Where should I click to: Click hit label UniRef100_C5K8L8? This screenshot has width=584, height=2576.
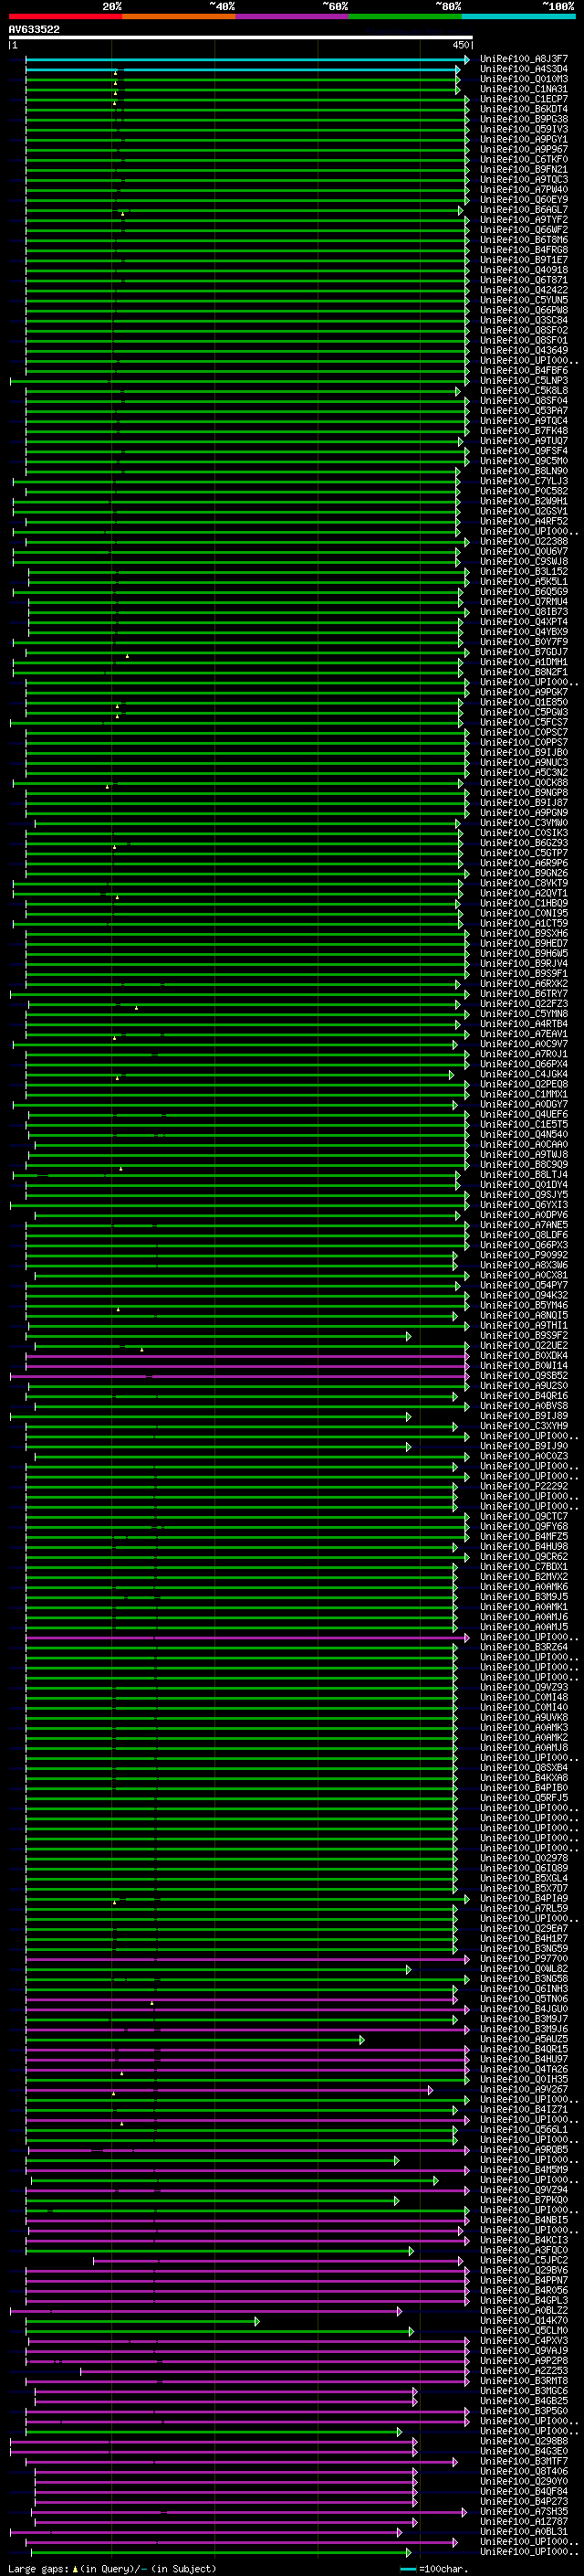(524, 391)
